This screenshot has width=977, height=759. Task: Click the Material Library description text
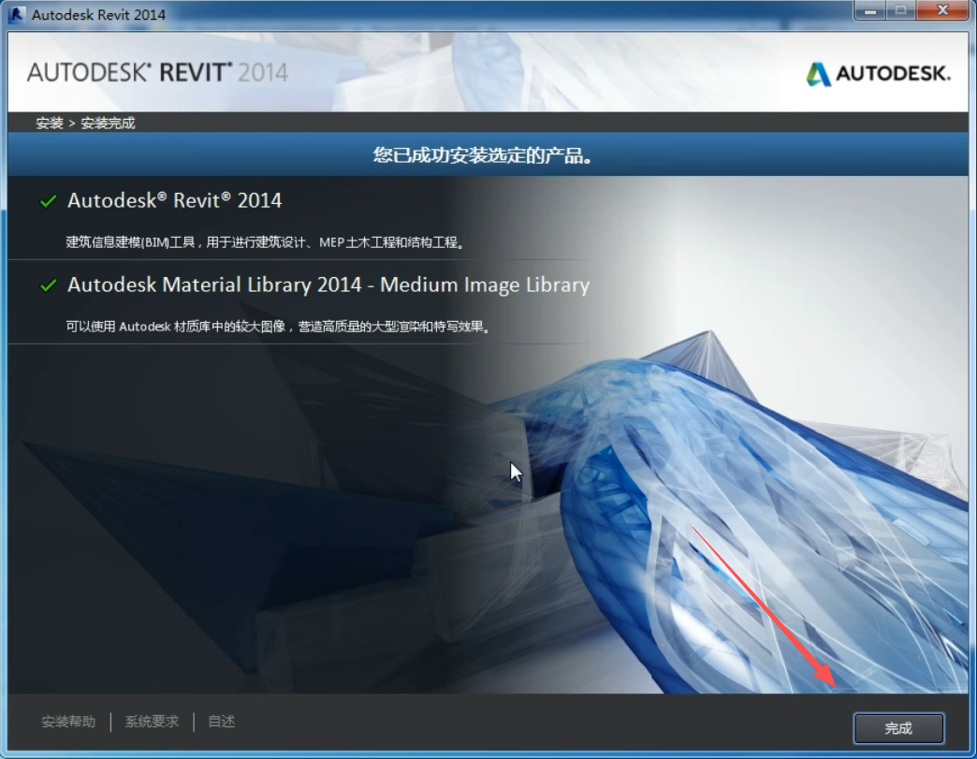(278, 327)
